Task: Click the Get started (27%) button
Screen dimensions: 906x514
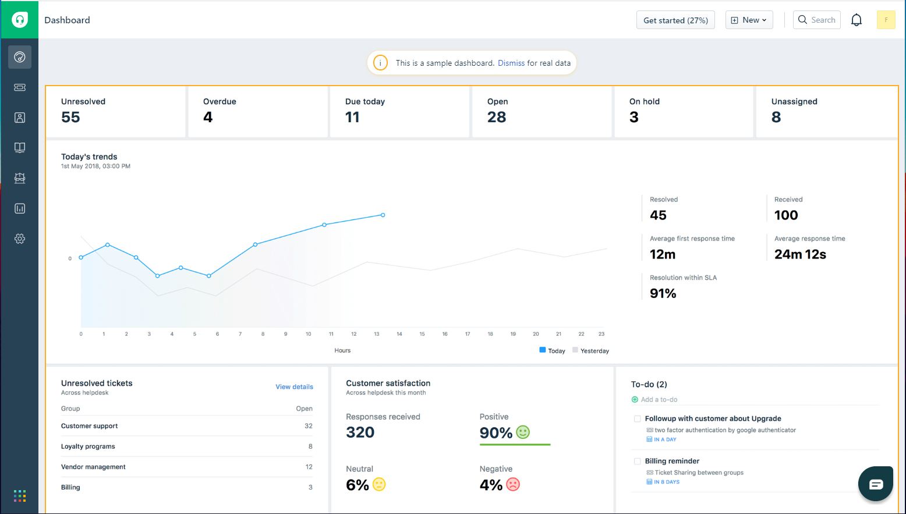Action: pyautogui.click(x=675, y=20)
